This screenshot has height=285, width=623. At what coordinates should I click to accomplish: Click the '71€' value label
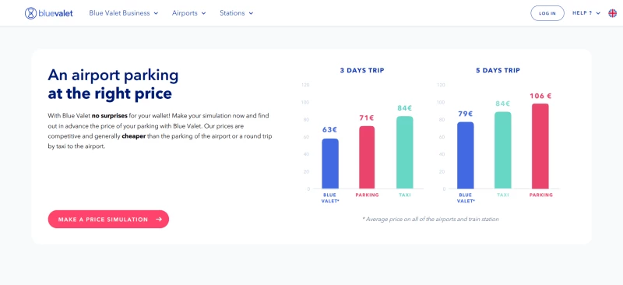tap(367, 118)
